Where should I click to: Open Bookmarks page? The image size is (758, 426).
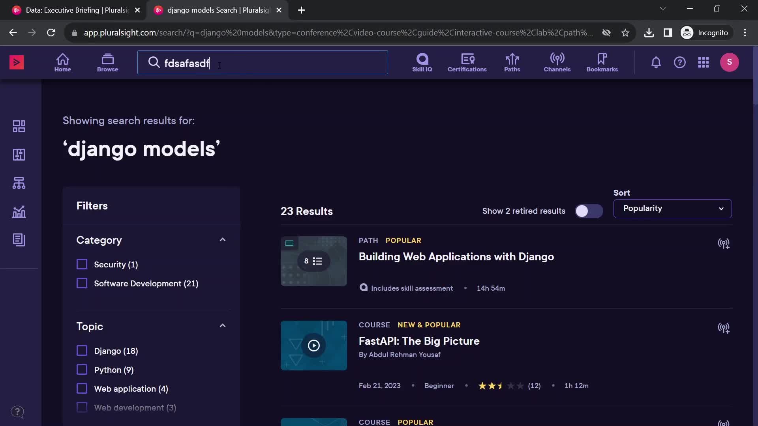click(x=602, y=62)
